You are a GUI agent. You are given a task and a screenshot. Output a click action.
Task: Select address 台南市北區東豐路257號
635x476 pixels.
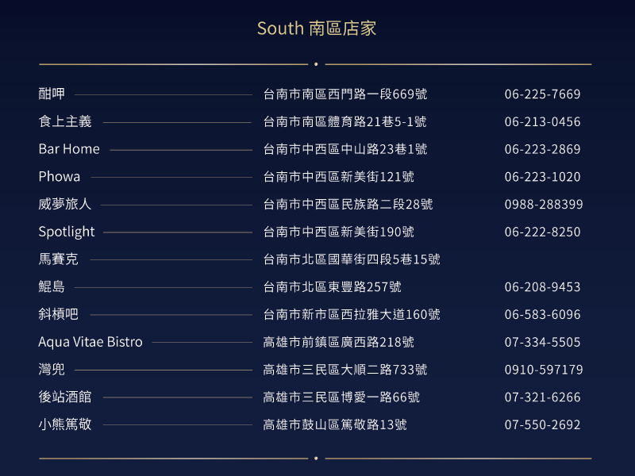coord(332,286)
